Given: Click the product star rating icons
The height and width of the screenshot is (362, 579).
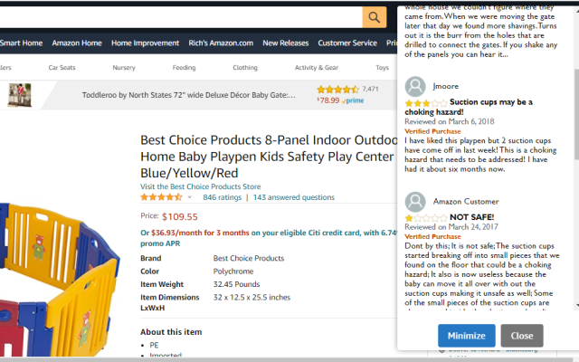Looking at the screenshot, I should (161, 197).
